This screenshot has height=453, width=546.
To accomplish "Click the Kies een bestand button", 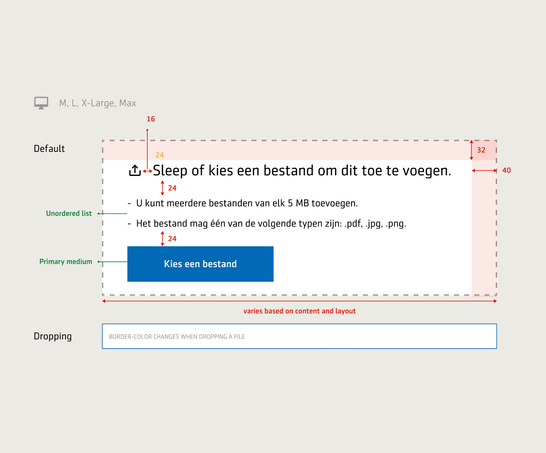I will (200, 264).
